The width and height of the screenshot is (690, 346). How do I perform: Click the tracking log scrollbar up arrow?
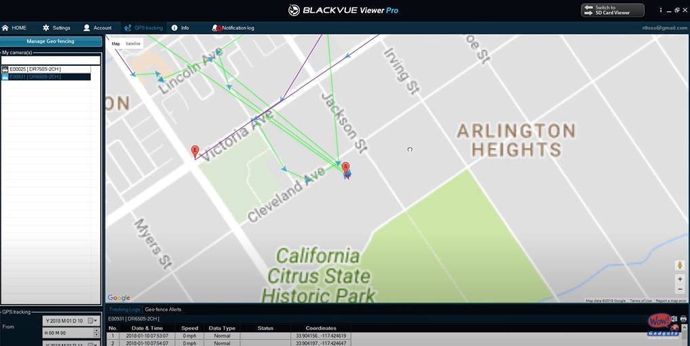(x=684, y=328)
